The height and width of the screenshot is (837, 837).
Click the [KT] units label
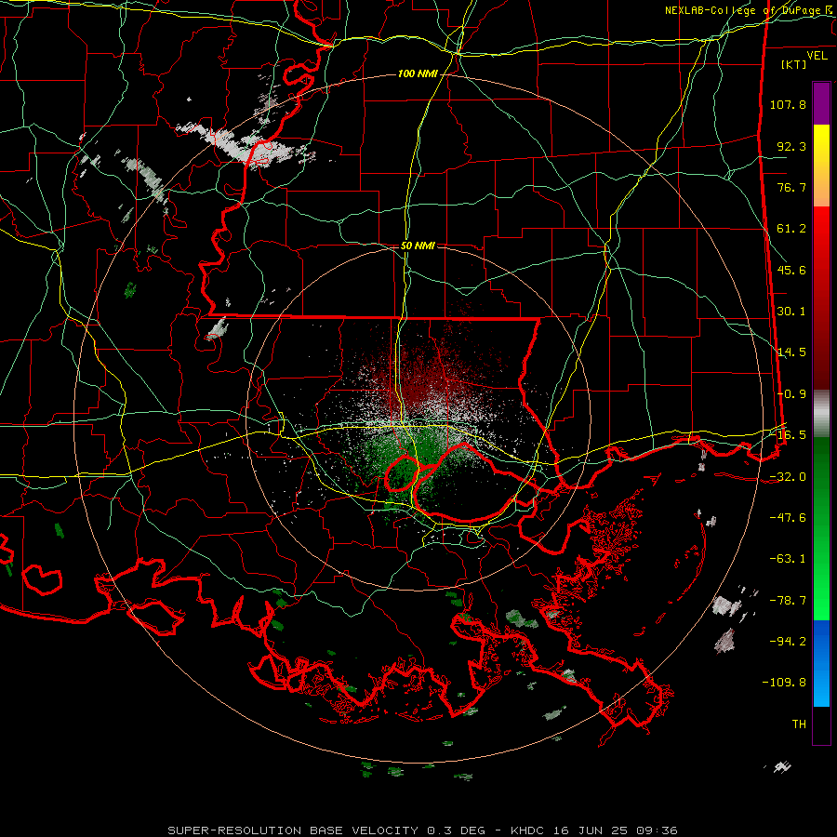coord(794,64)
